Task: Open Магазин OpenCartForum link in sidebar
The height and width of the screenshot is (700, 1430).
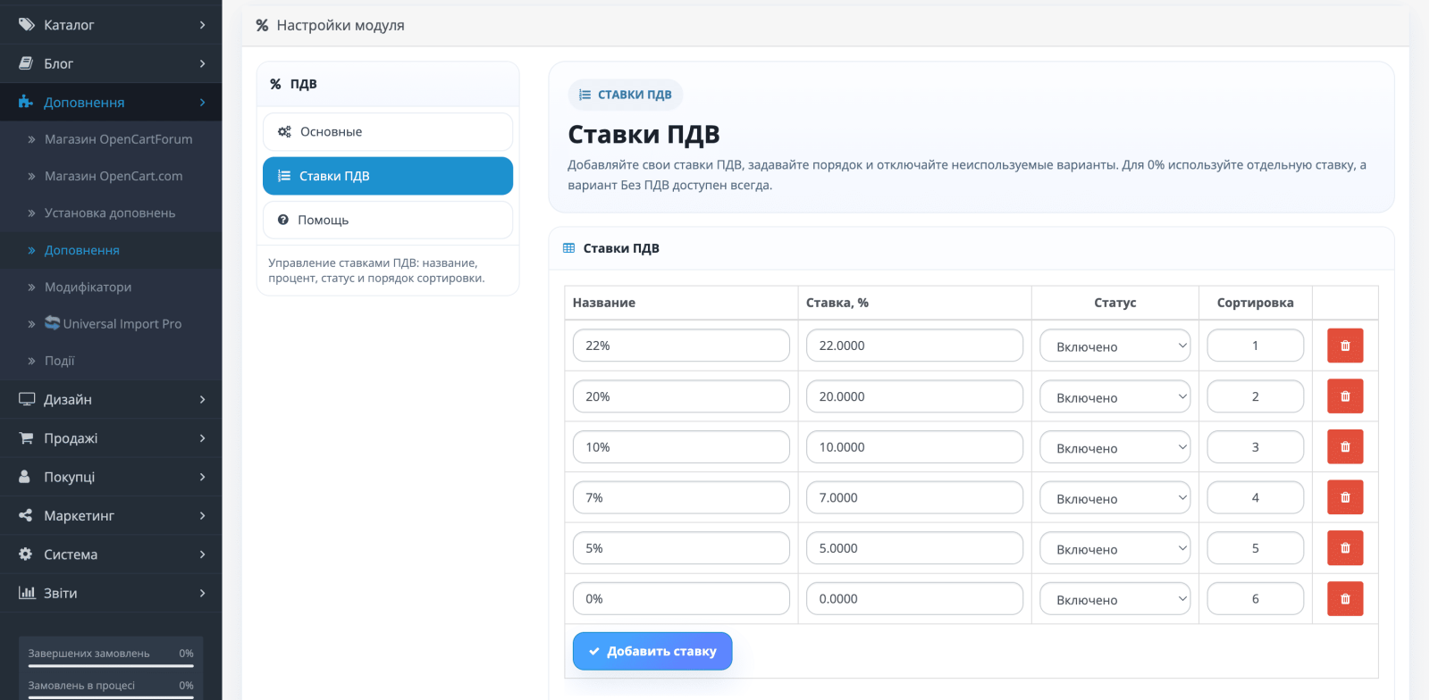Action: [118, 139]
